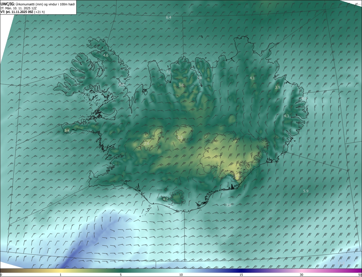Click the 7.4 precipitation value label
Viewport: 362px width, 277px height.
pyautogui.click(x=199, y=78)
